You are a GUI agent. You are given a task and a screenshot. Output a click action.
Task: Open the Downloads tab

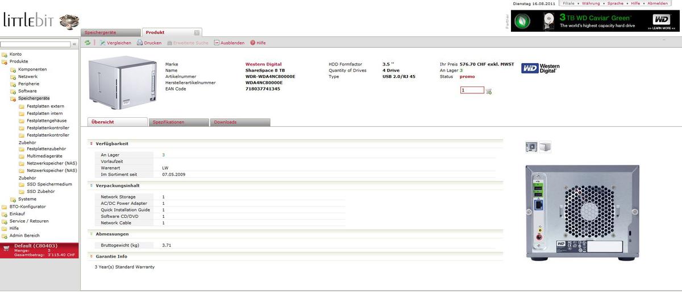pos(240,122)
